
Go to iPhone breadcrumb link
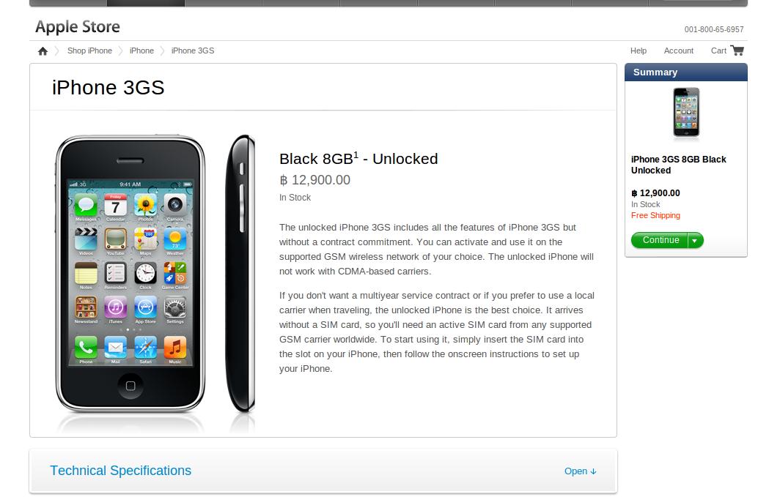click(x=141, y=51)
